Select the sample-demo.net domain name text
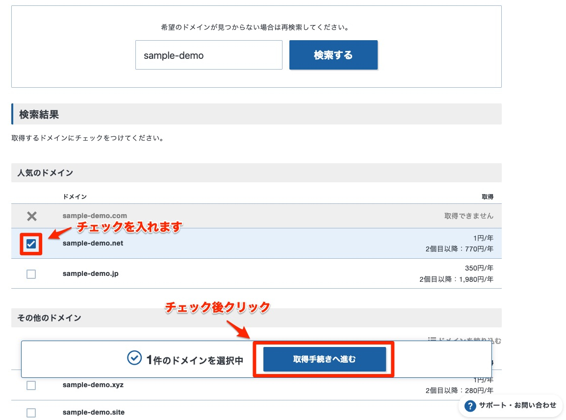 (93, 243)
